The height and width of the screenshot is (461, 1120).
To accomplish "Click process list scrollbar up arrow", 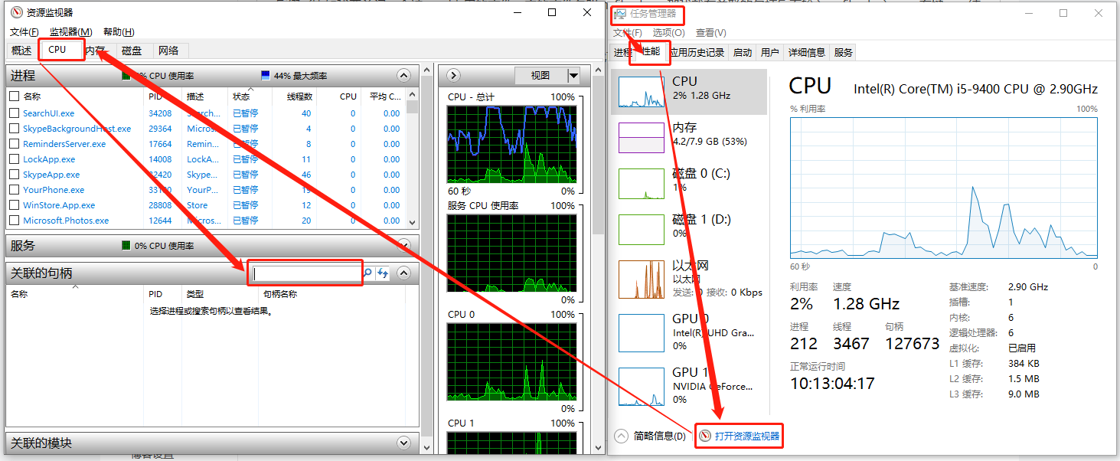I will 413,96.
